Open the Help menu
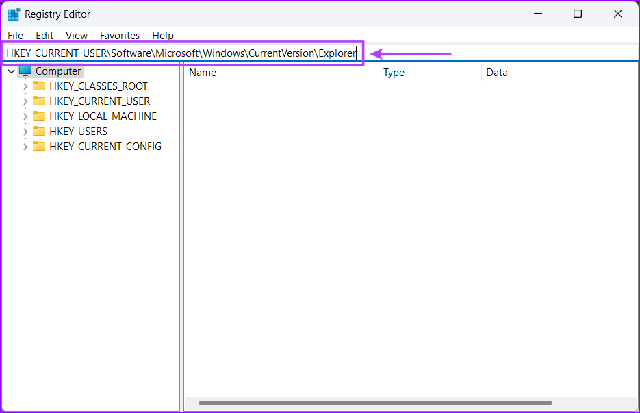 [163, 36]
